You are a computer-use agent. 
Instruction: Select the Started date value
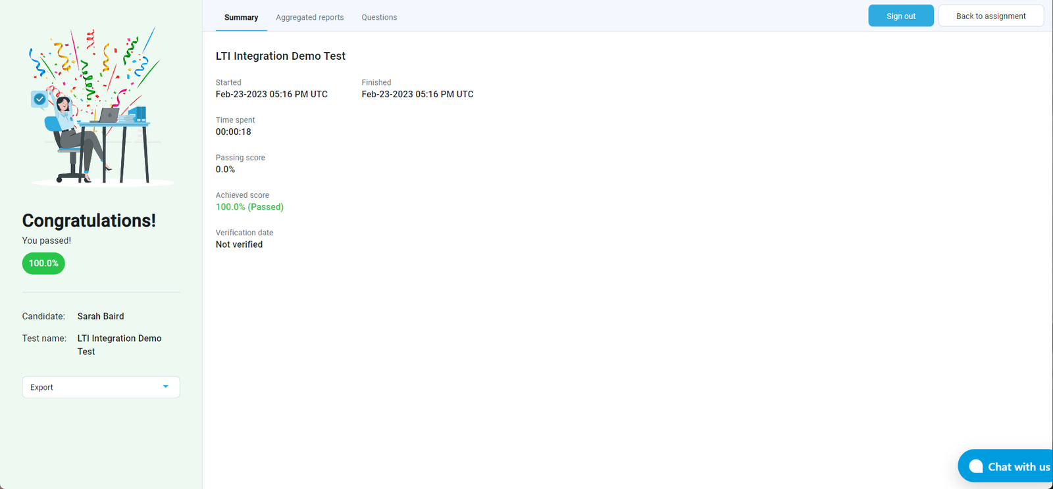click(271, 95)
